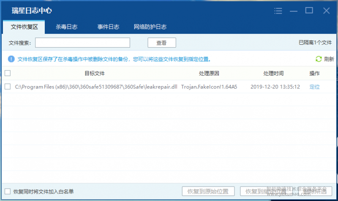
Task: Click the 目标文件 column header
Action: tap(94, 73)
